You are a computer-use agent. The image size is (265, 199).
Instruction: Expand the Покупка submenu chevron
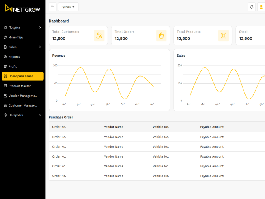pyautogui.click(x=40, y=28)
